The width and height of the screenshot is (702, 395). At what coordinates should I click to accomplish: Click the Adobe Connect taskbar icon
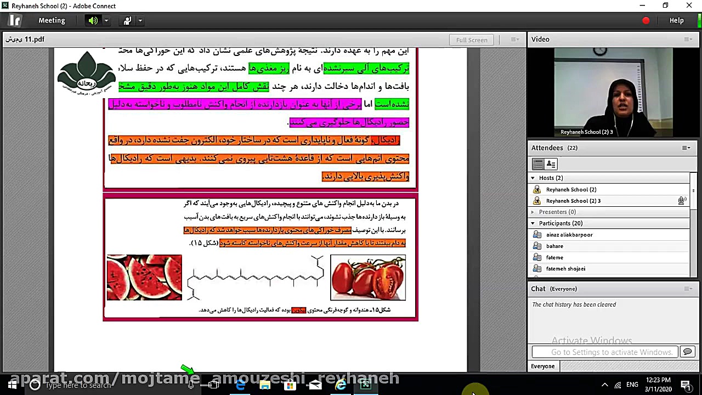(366, 385)
